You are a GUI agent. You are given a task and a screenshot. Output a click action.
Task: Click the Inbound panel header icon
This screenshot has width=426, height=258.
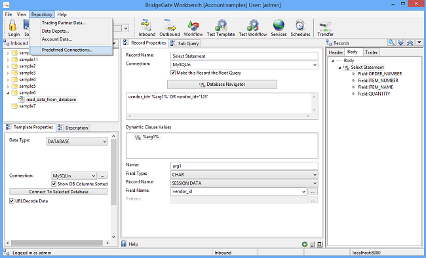pos(6,43)
